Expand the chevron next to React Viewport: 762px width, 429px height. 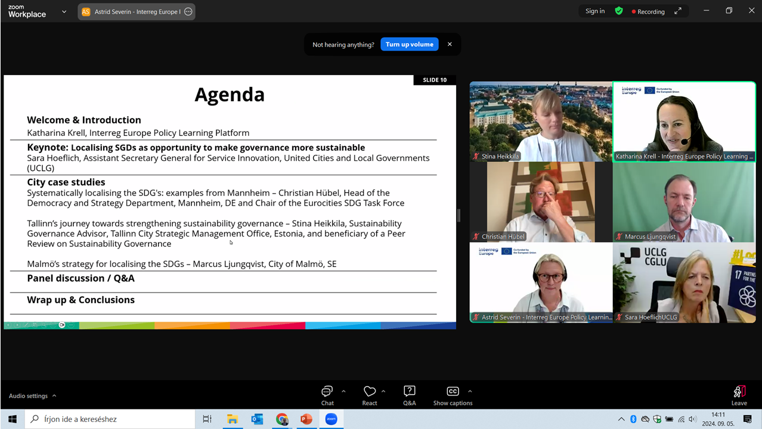tap(383, 391)
